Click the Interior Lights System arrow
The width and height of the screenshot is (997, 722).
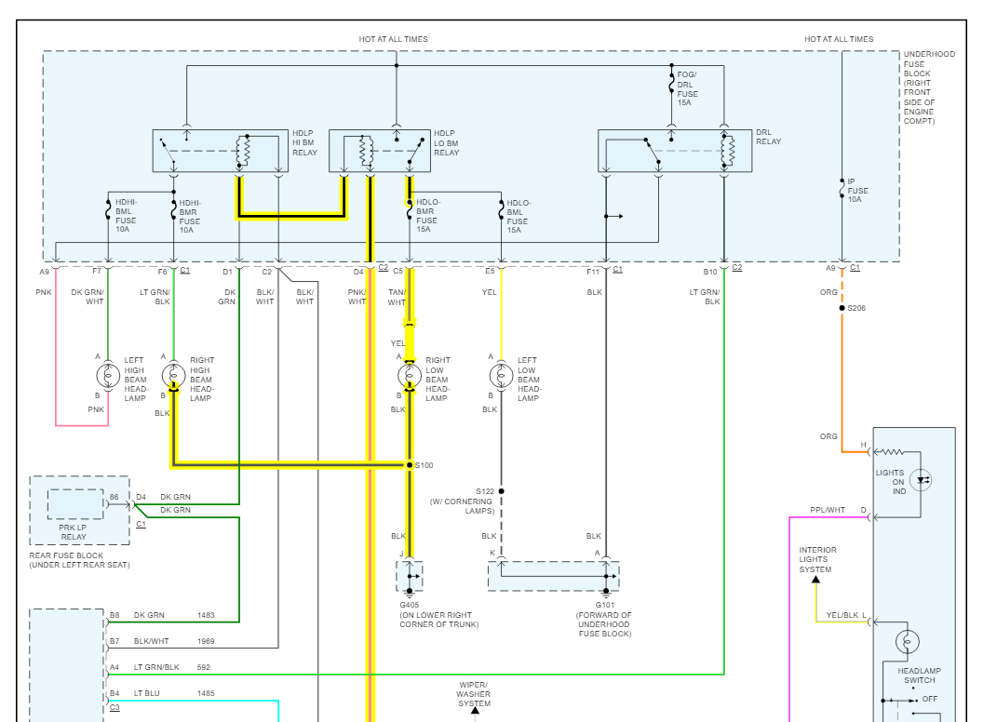click(815, 580)
